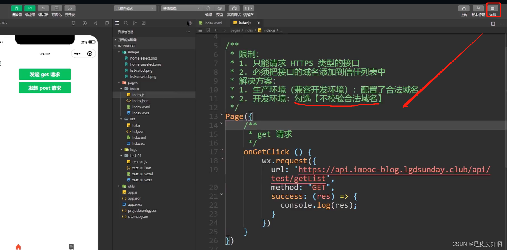Image resolution: width=507 pixels, height=250 pixels.
Task: Click the compile refresh icon
Action: pyautogui.click(x=208, y=8)
